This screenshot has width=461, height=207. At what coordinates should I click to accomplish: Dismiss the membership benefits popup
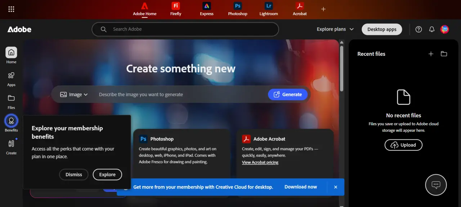coord(74,175)
